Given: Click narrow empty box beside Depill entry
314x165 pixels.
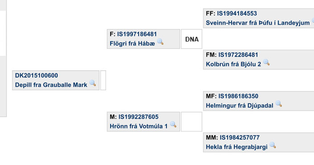Looking at the screenshot, I should (103, 80).
